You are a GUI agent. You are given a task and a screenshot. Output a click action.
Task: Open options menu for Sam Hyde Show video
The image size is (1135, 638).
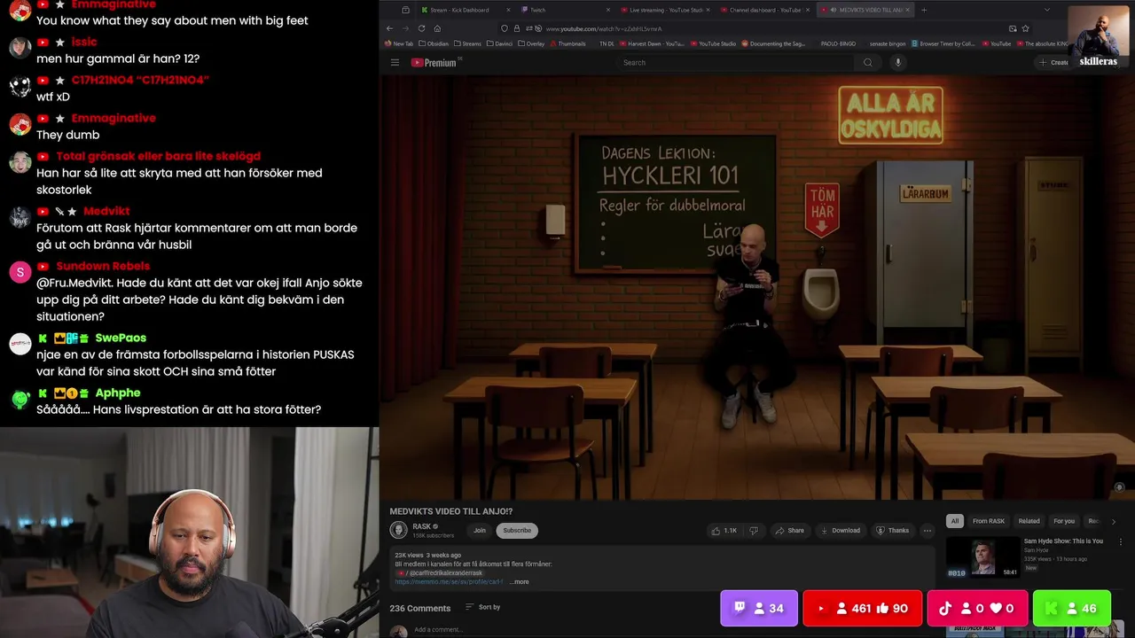1121,541
